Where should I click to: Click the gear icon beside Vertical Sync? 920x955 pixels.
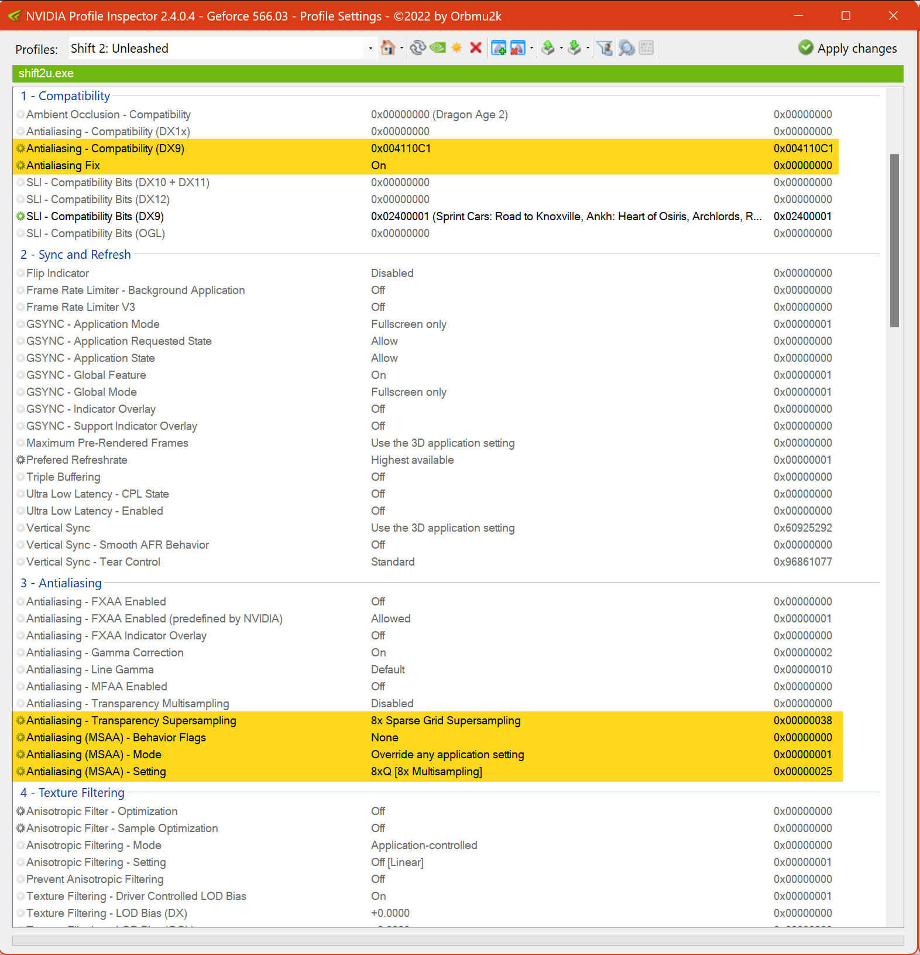click(x=20, y=528)
